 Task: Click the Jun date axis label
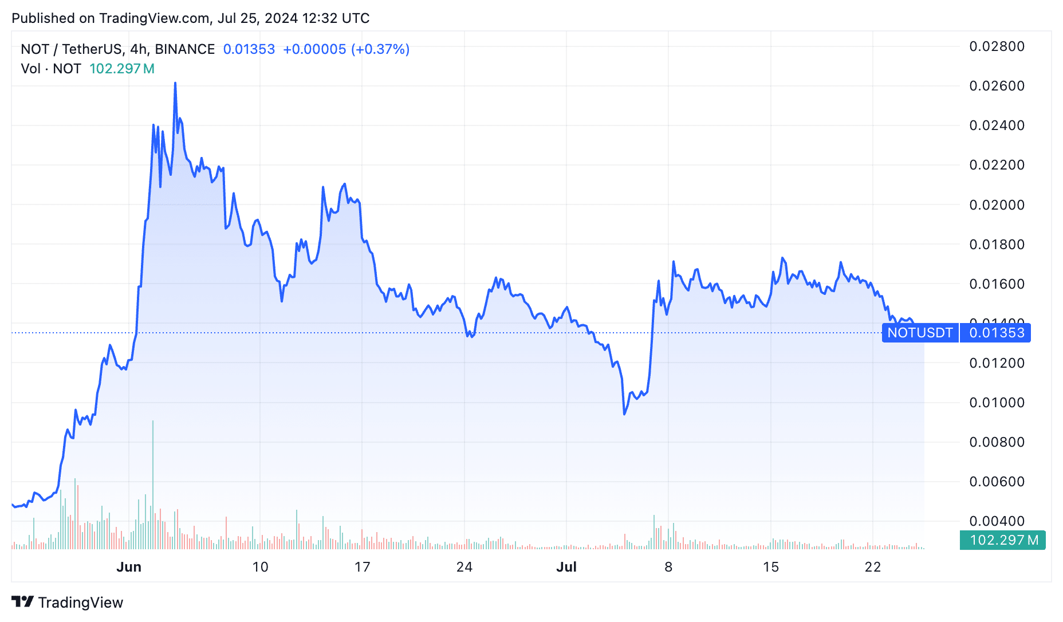click(129, 567)
